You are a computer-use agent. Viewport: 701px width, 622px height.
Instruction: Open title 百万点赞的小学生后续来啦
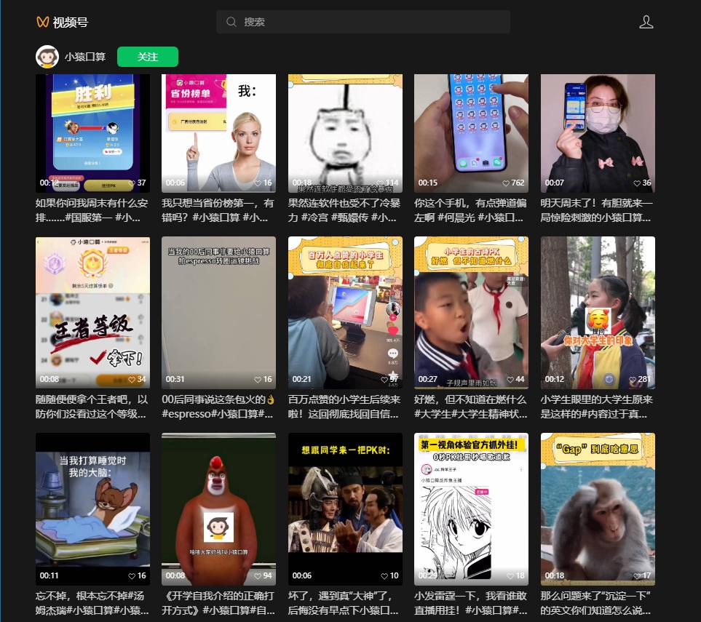point(344,407)
